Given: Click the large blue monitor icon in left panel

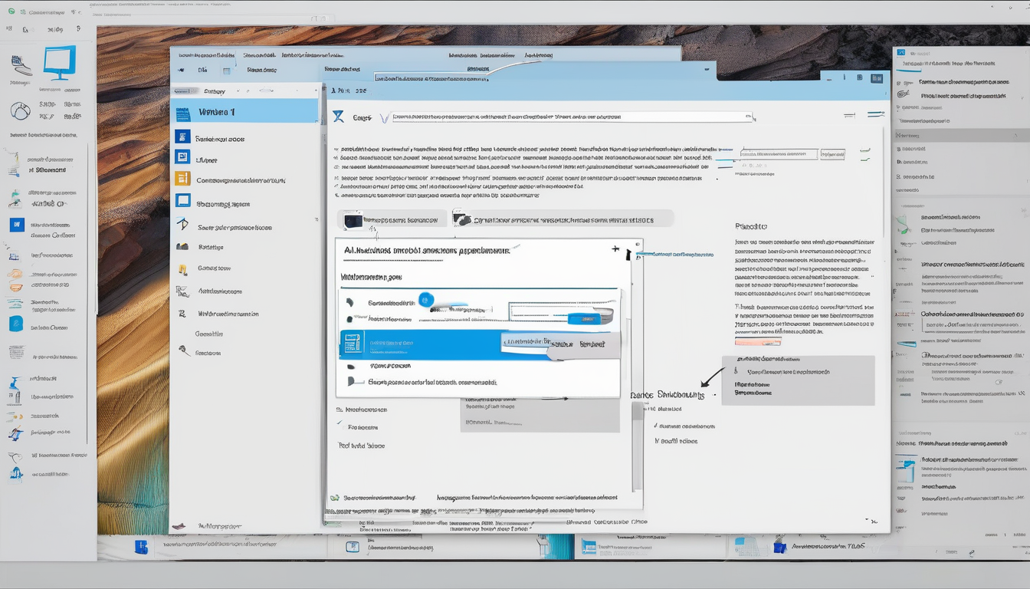Looking at the screenshot, I should [x=60, y=63].
